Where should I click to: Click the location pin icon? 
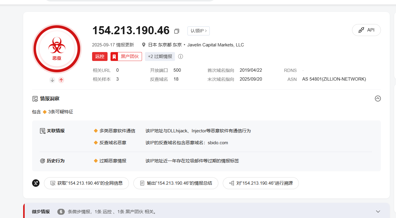(x=144, y=45)
